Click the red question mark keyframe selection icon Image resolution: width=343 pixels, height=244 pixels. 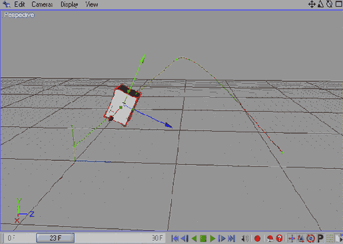[279, 239]
